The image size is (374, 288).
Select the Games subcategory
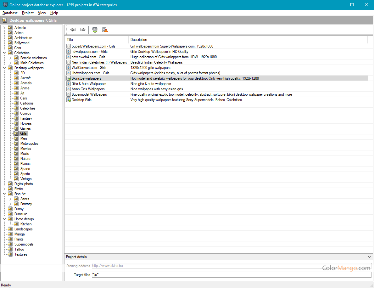click(25, 128)
